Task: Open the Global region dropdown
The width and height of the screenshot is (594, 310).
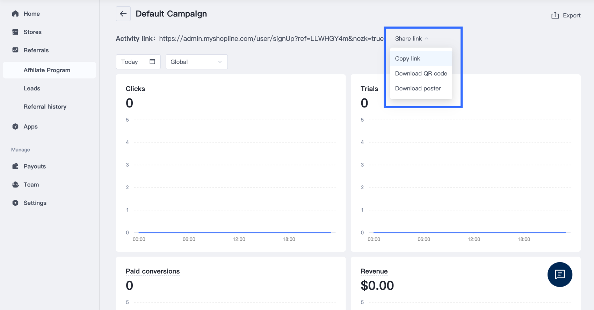Action: [x=196, y=62]
